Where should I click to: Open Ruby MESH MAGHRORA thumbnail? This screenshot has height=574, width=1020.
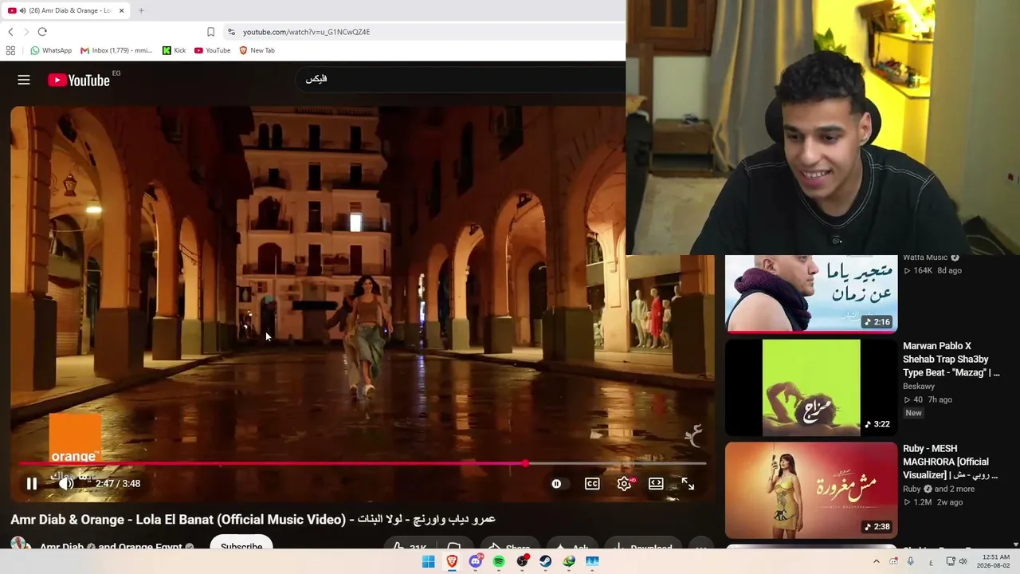(811, 490)
